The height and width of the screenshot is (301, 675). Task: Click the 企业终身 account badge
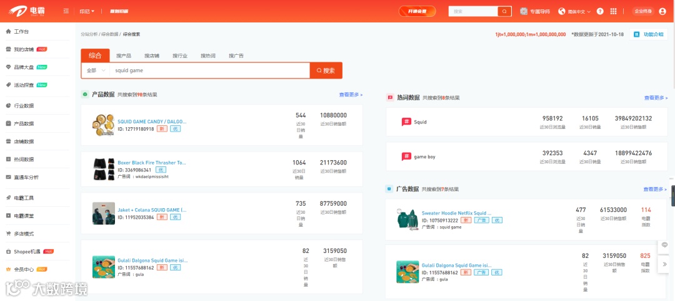tap(643, 12)
